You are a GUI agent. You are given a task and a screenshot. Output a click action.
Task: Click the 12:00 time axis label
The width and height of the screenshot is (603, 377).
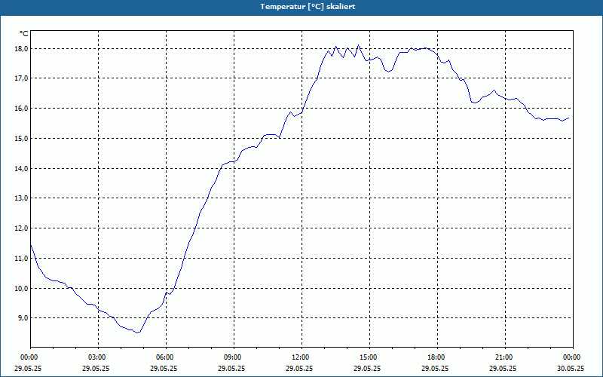point(302,357)
